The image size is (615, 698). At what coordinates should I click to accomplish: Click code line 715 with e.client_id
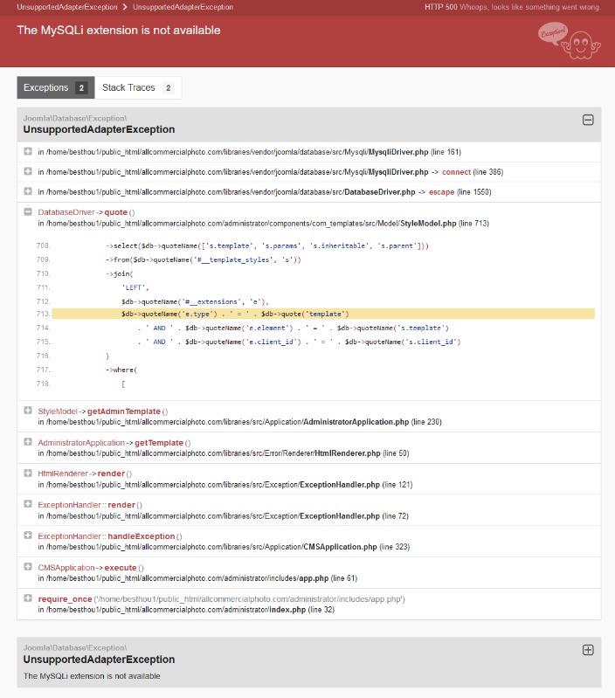[x=299, y=342]
